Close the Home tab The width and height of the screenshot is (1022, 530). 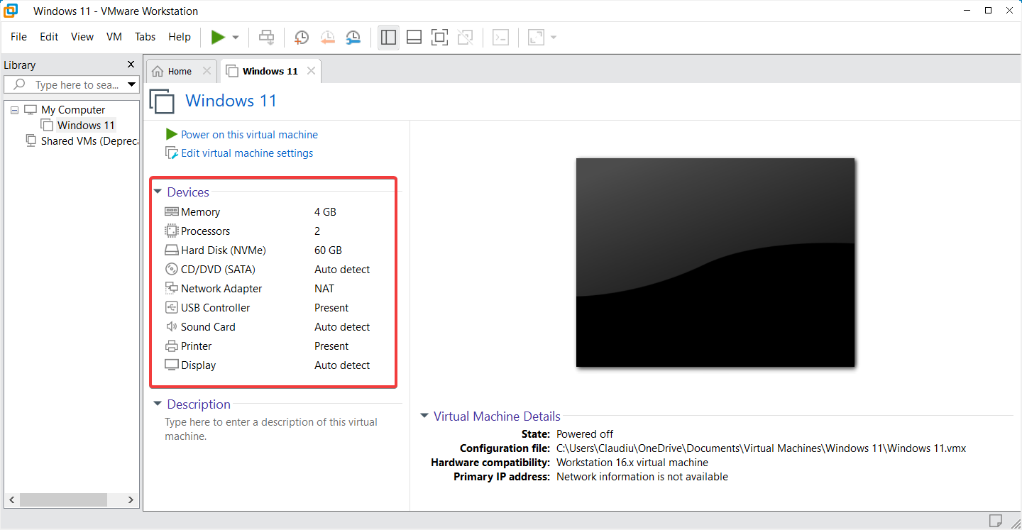[x=207, y=71]
